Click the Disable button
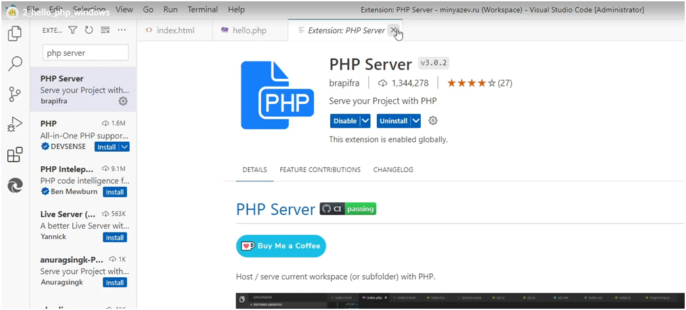Screen dimensions: 686x310 point(345,121)
